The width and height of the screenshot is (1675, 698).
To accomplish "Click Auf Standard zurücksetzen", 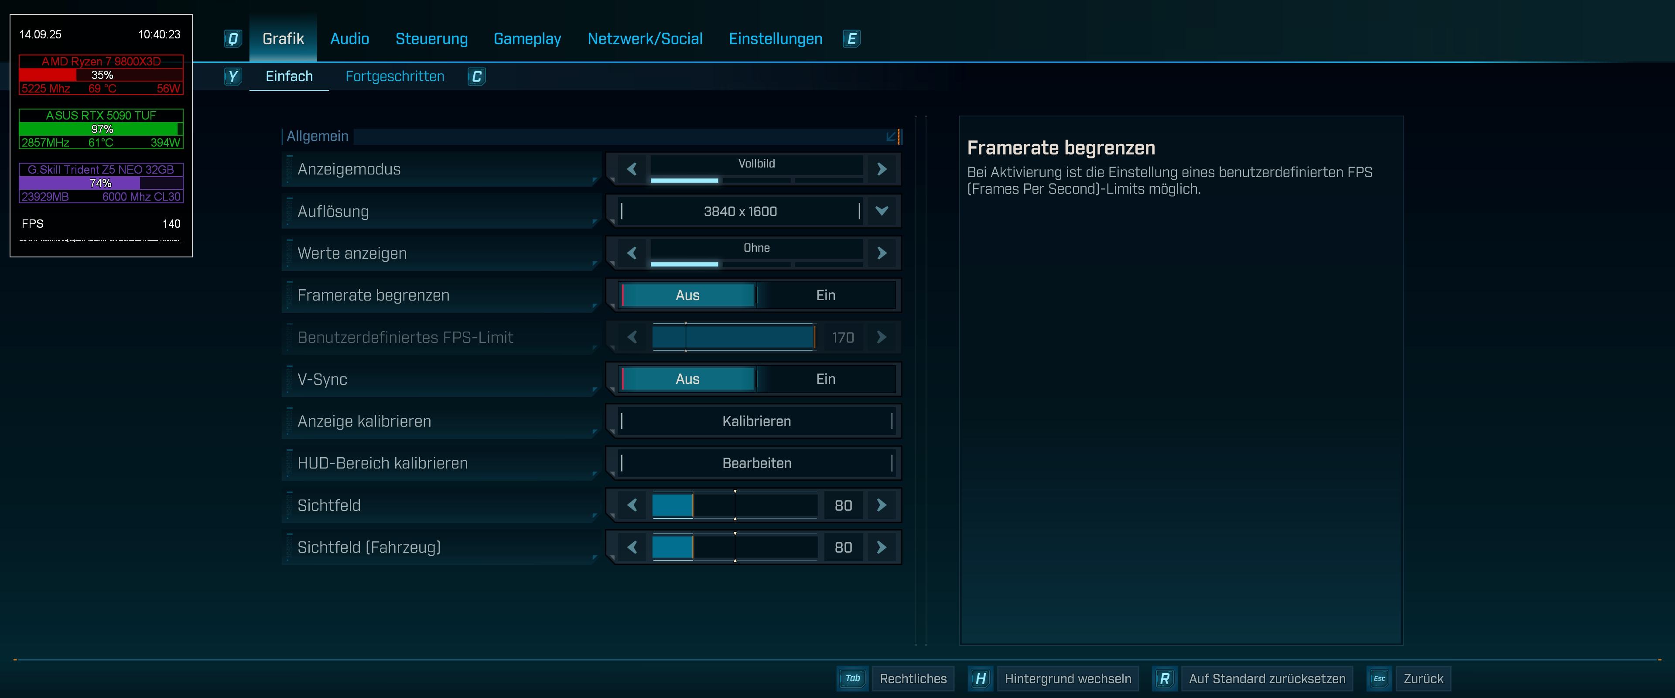I will pyautogui.click(x=1267, y=678).
